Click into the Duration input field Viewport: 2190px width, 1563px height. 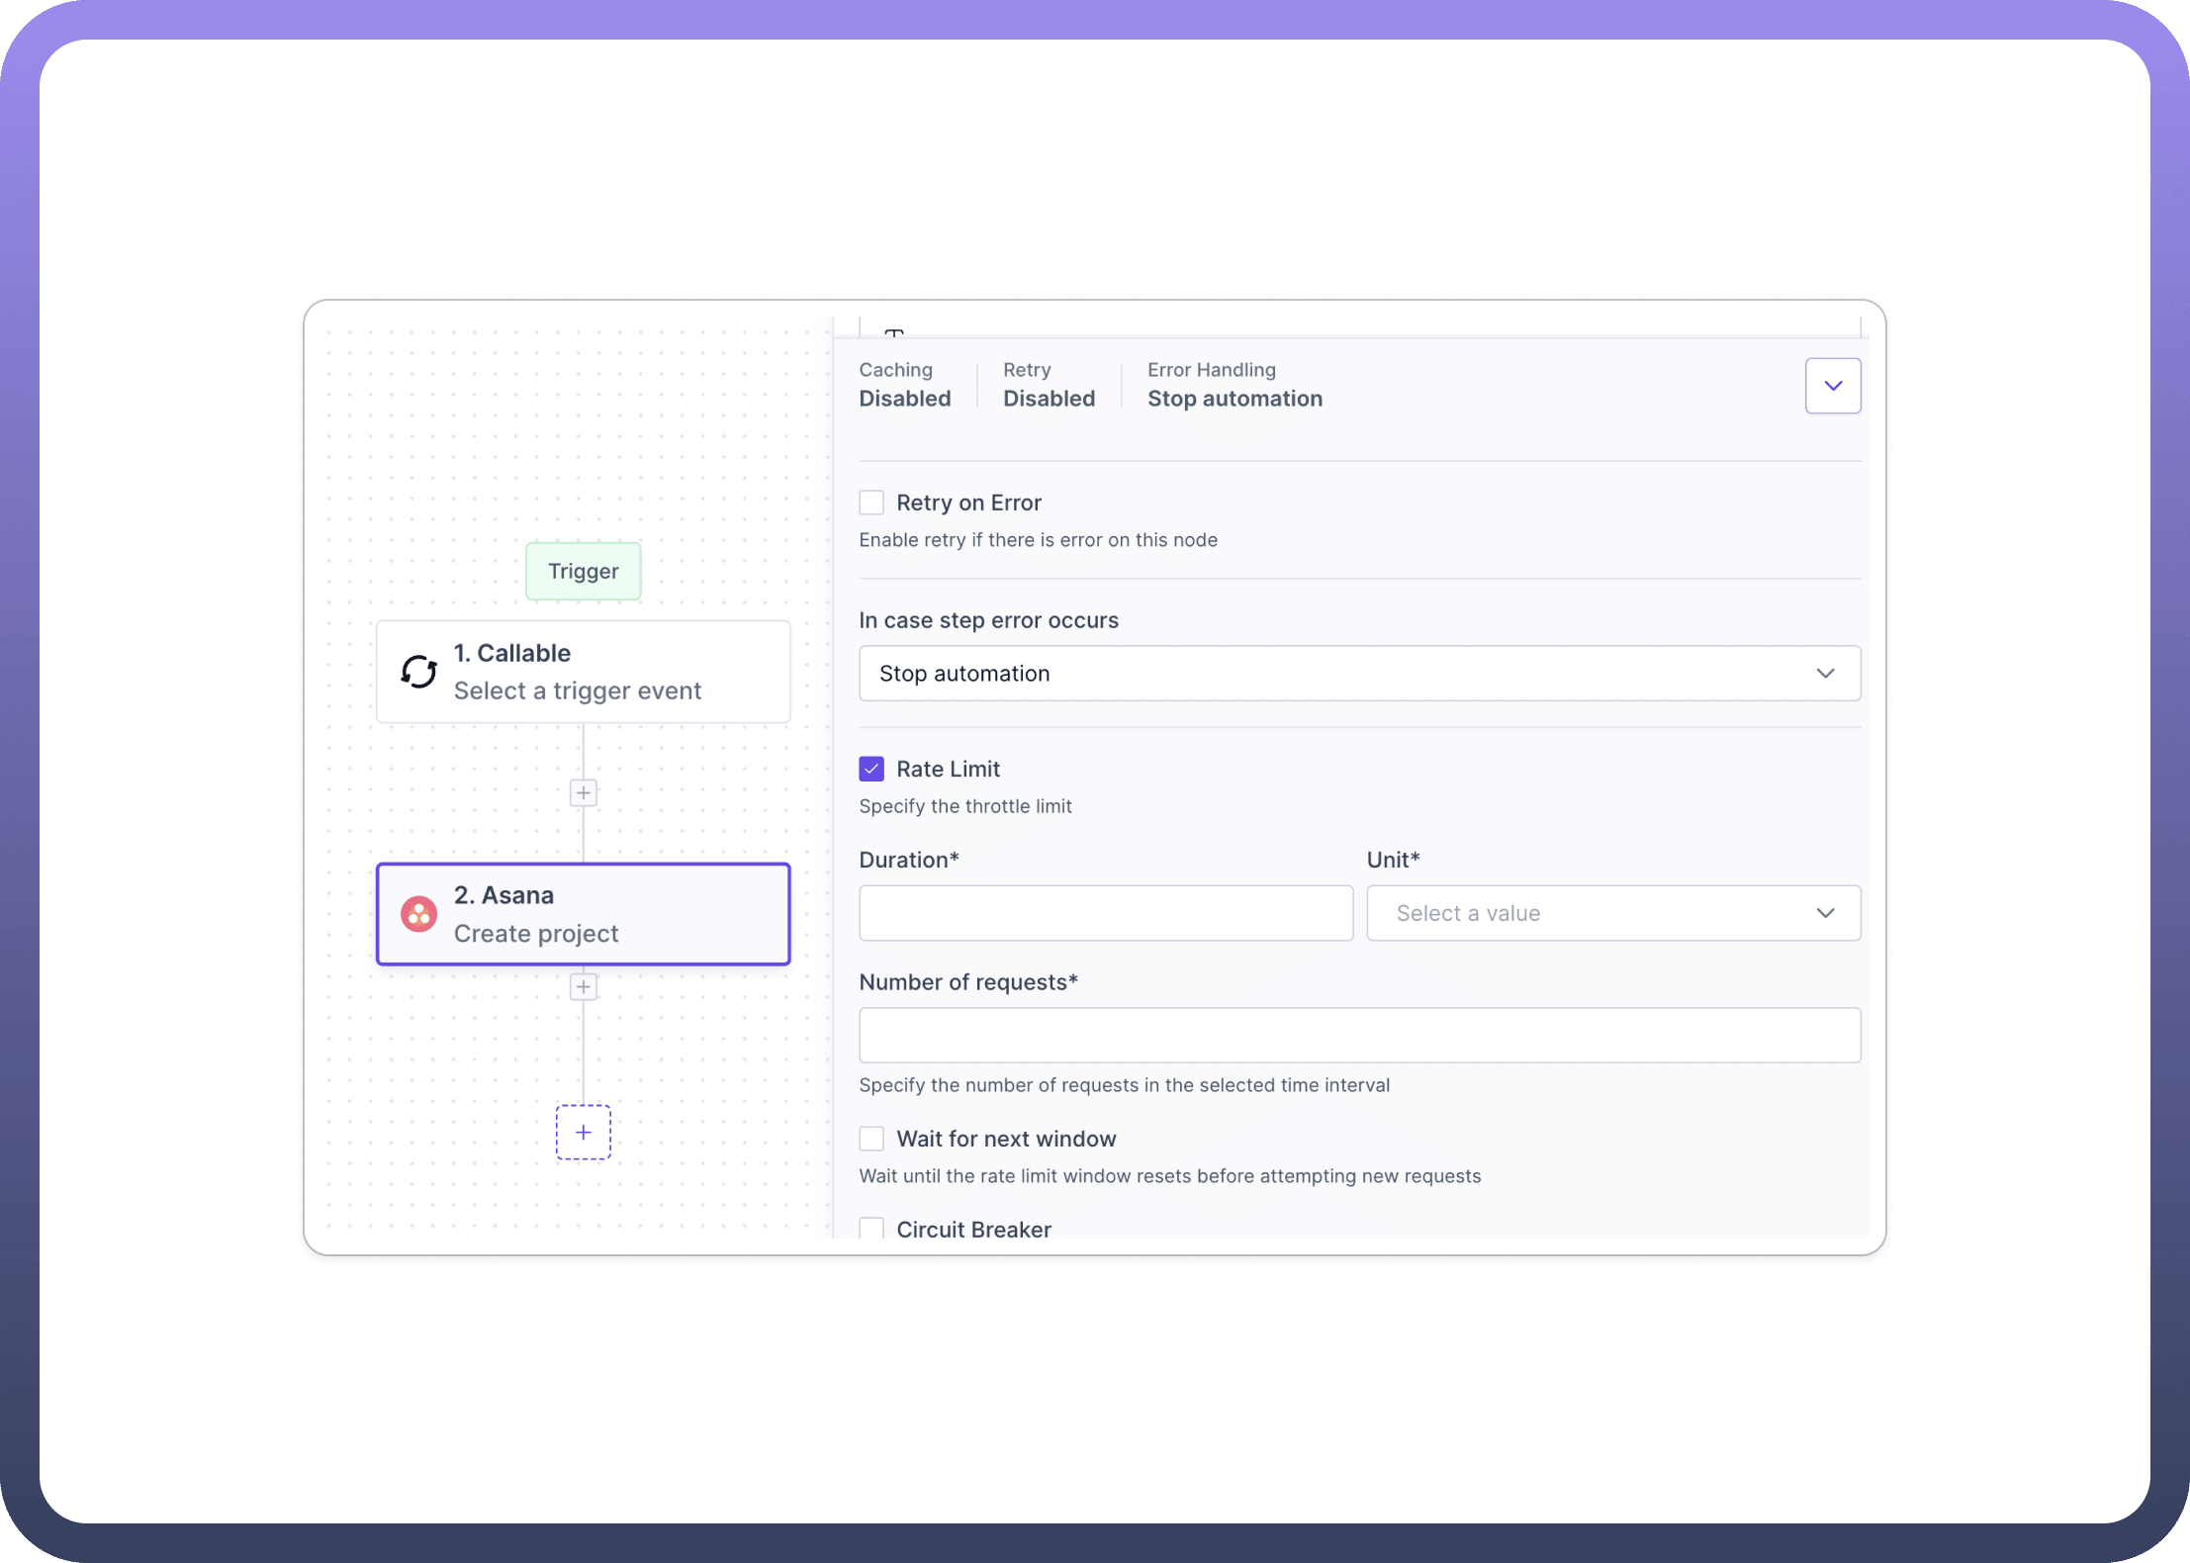1105,913
